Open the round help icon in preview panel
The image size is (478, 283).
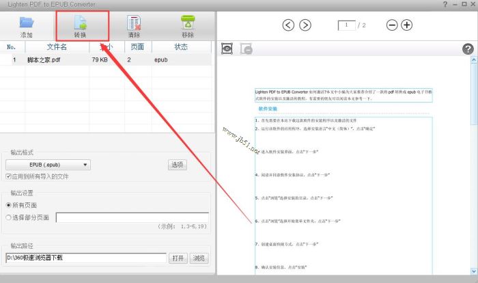(468, 49)
